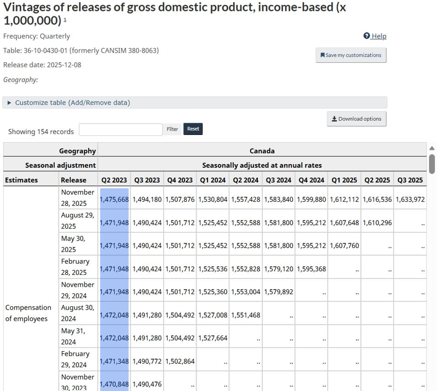Click the vertical scrollbar on the right
The height and width of the screenshot is (391, 437).
click(432, 165)
